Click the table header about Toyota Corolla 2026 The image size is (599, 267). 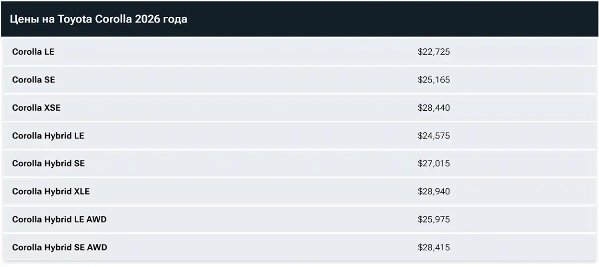pos(99,19)
